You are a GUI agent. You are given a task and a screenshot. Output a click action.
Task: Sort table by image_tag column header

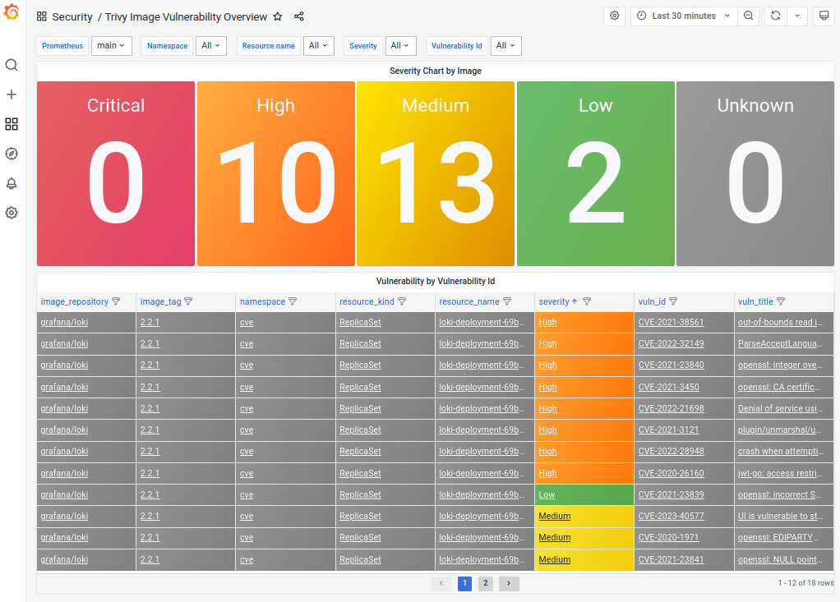[160, 301]
